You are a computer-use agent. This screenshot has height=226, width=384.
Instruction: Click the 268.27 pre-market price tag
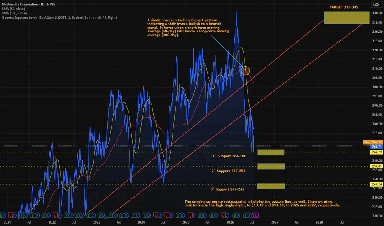(x=377, y=142)
